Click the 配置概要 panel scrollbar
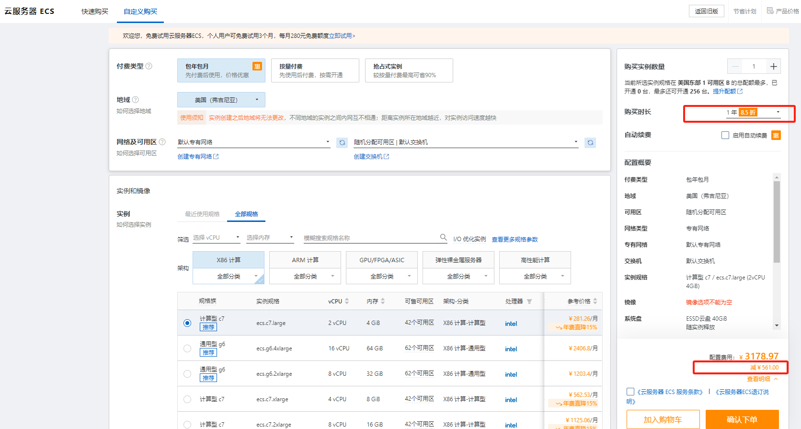Screen dimensions: 801x429 coord(777,221)
